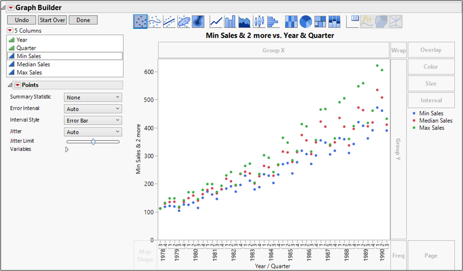Choose the Box Plot icon

click(259, 21)
